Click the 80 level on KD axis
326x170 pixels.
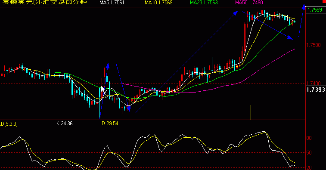(309, 138)
